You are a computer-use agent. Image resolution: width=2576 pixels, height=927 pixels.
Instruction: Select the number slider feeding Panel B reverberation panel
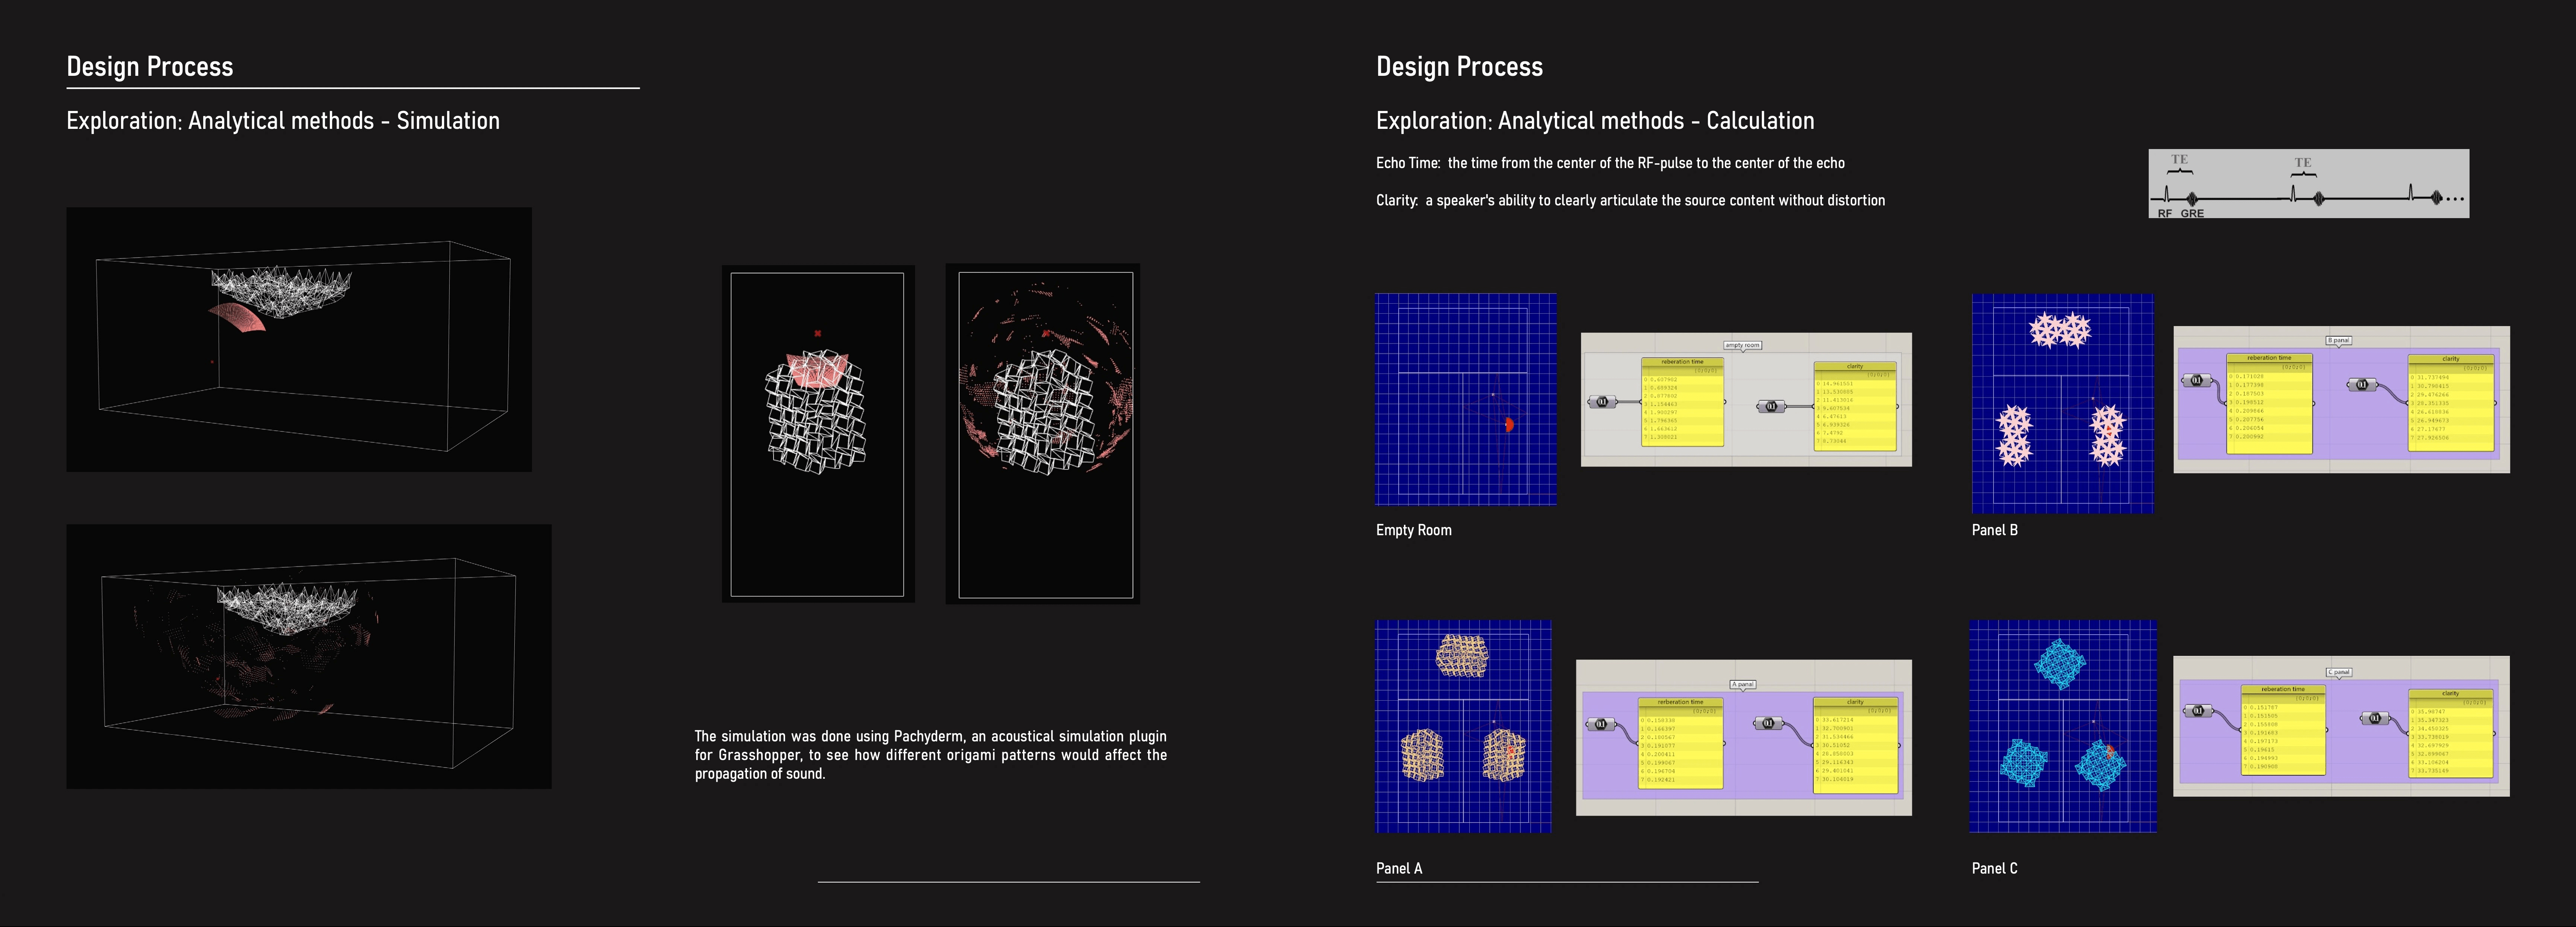click(x=2196, y=380)
